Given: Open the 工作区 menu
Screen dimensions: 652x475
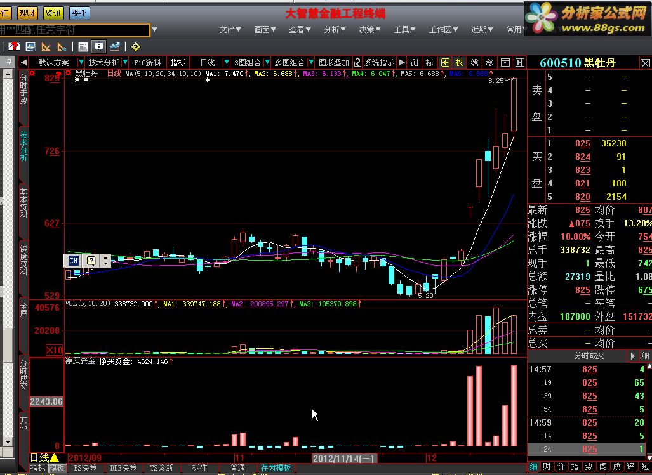Looking at the screenshot, I should point(443,29).
